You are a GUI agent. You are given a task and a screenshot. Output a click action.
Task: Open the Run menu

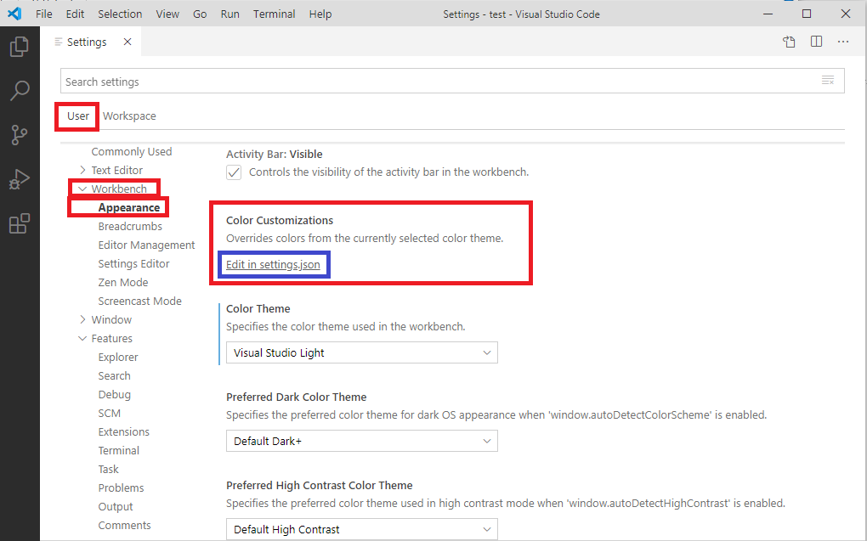[230, 14]
